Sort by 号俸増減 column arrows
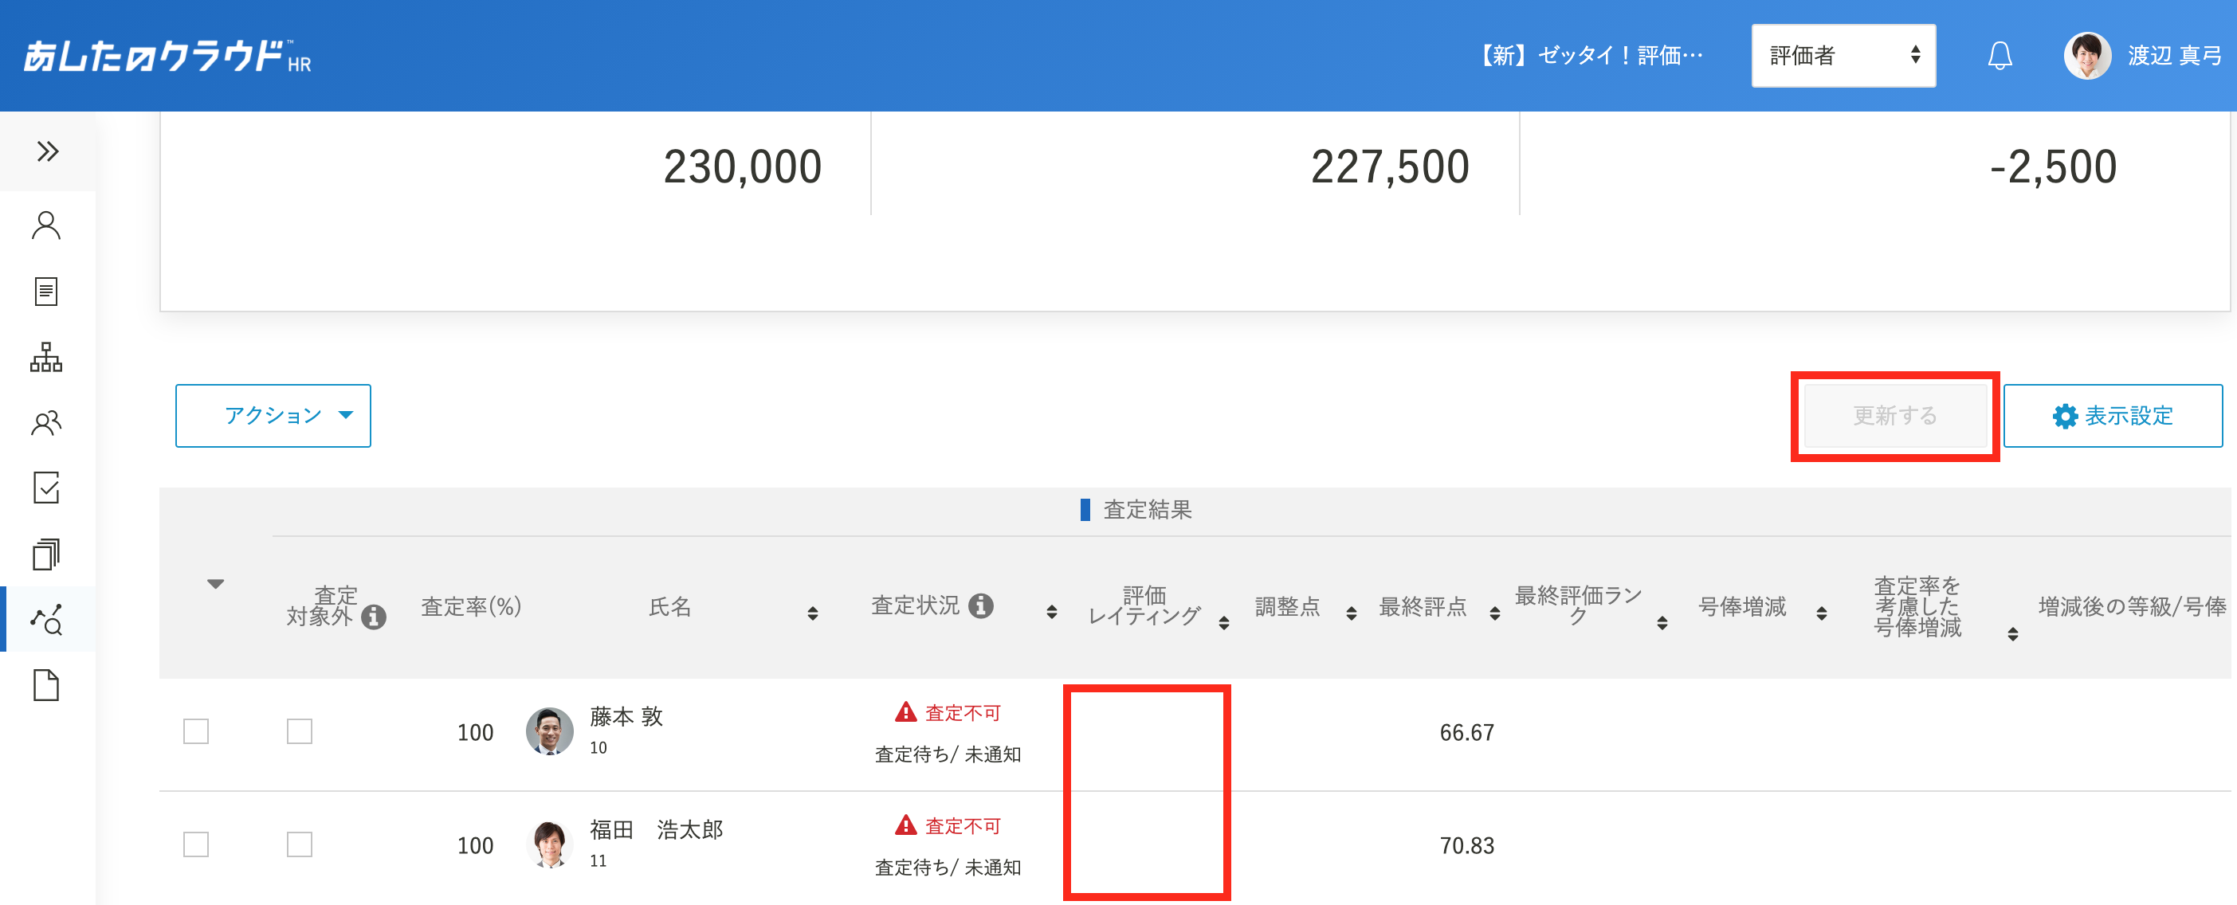Screen dimensions: 2237x905 coord(1821,613)
